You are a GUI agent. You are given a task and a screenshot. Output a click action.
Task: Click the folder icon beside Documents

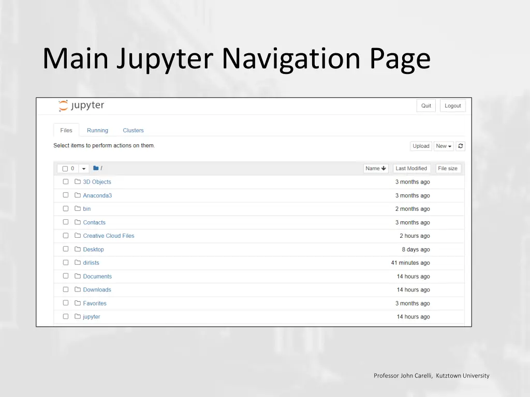[78, 276]
